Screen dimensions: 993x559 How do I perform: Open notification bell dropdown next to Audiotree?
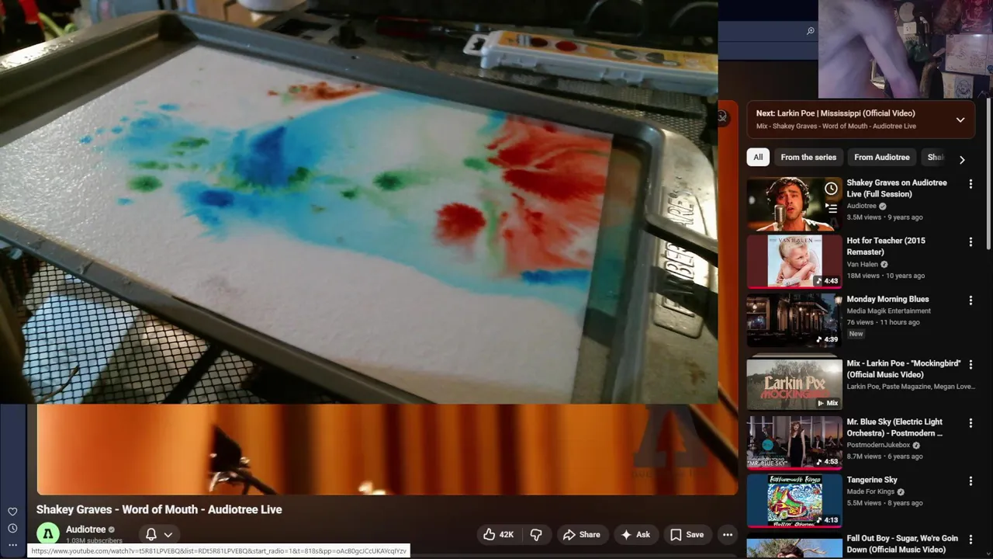pyautogui.click(x=159, y=534)
